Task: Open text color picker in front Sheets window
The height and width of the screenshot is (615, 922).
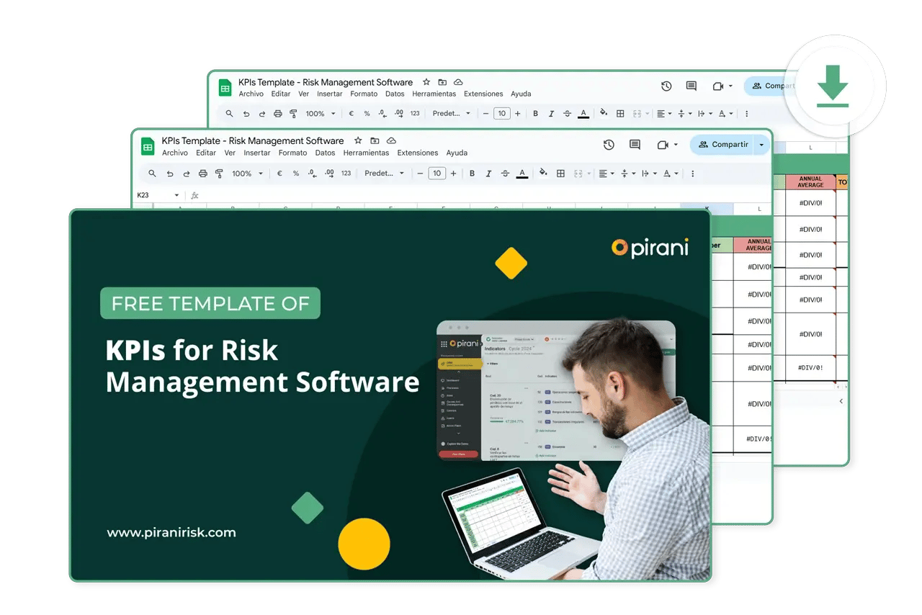Action: [x=522, y=174]
